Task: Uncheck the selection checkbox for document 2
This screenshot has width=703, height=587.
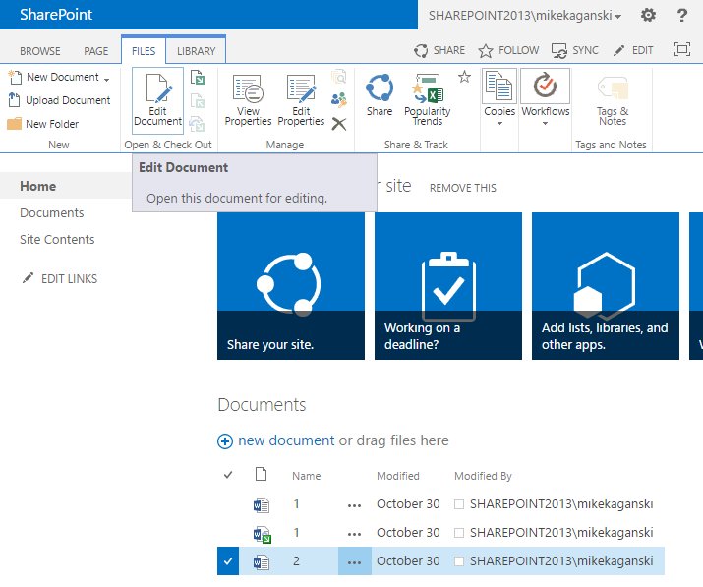Action: (x=228, y=561)
